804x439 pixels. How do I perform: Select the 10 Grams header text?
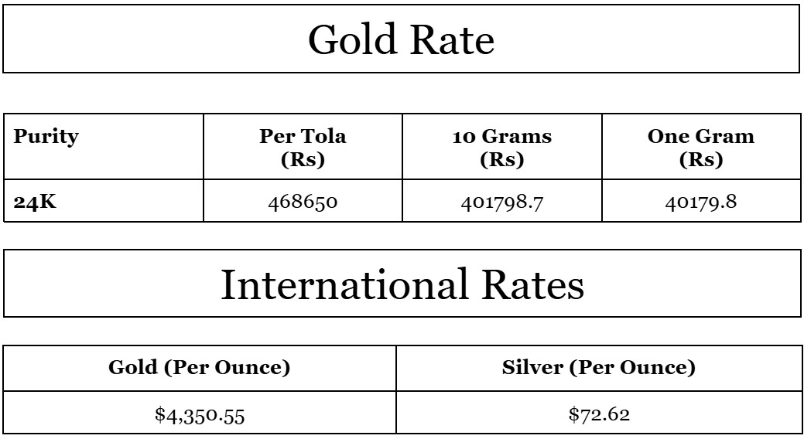502,138
